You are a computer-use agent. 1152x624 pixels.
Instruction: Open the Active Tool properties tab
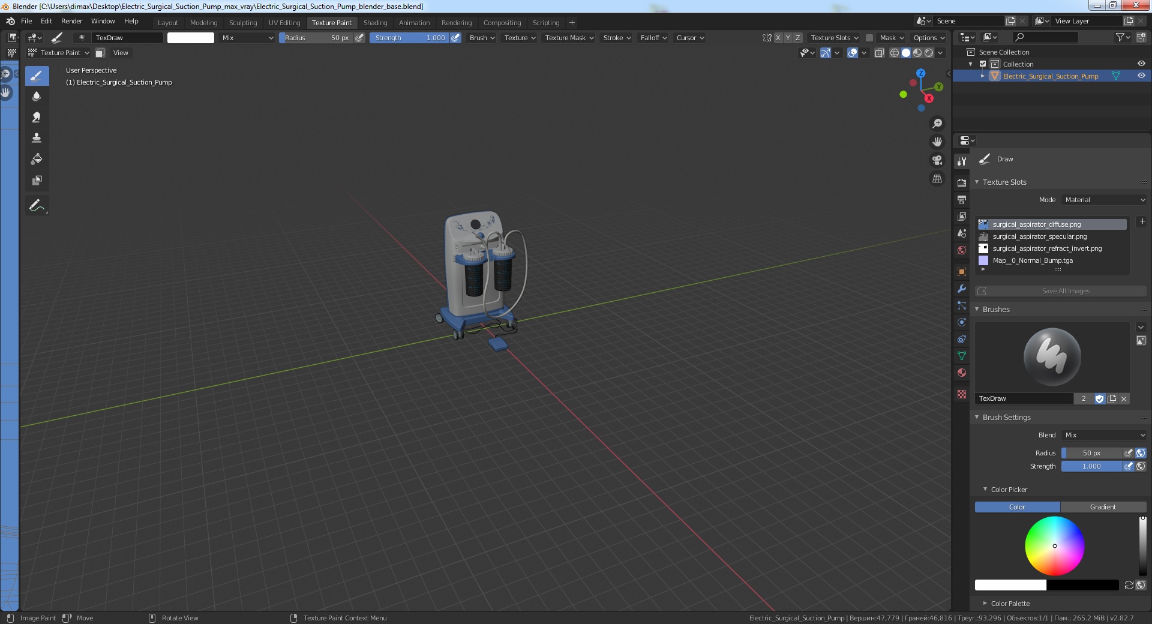coord(962,161)
